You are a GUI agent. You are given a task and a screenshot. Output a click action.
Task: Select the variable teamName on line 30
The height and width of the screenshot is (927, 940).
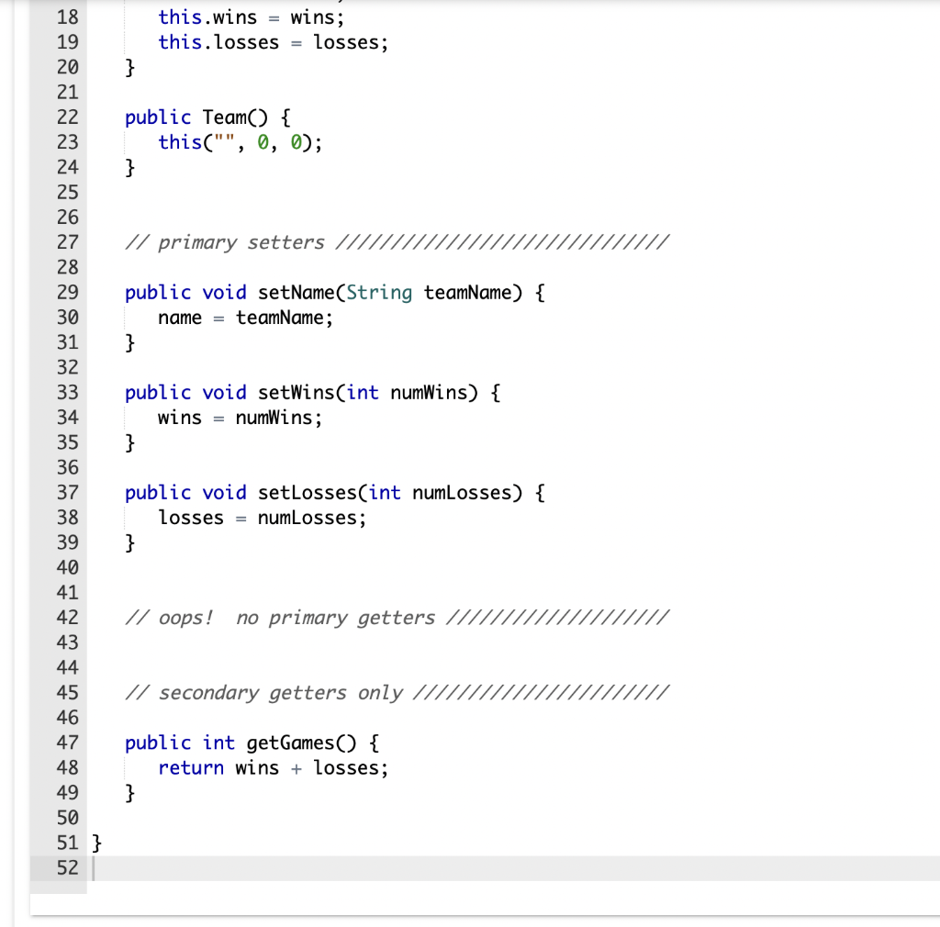pos(285,318)
